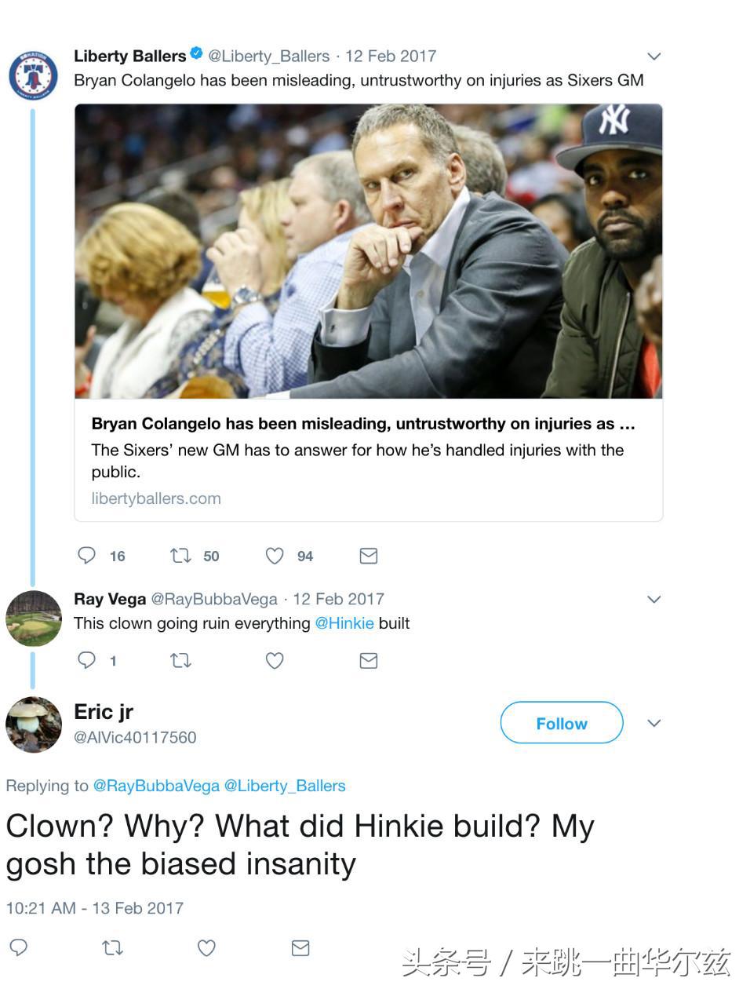Like Ray Vega's reply

point(274,660)
